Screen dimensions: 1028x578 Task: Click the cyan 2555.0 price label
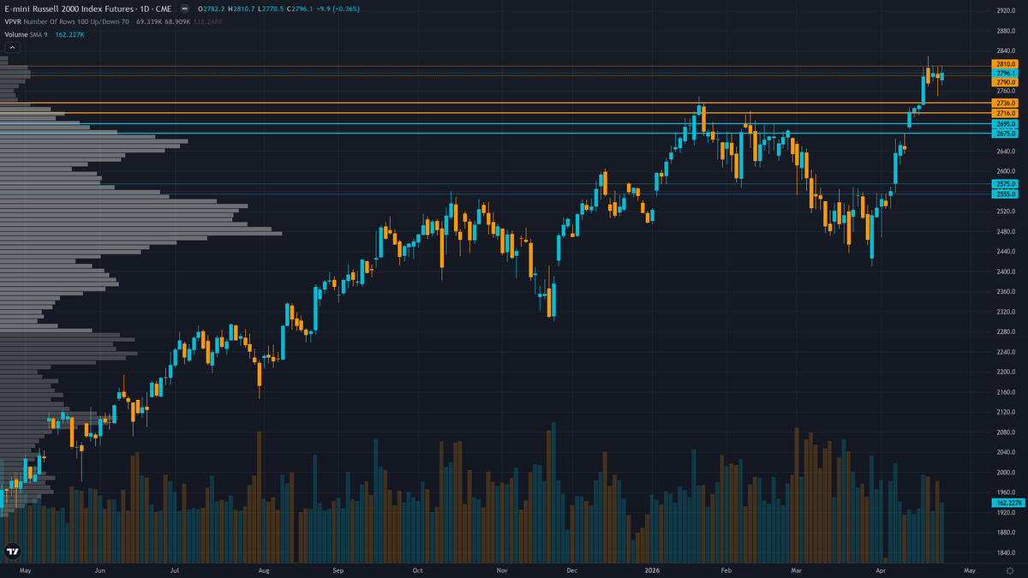1005,194
